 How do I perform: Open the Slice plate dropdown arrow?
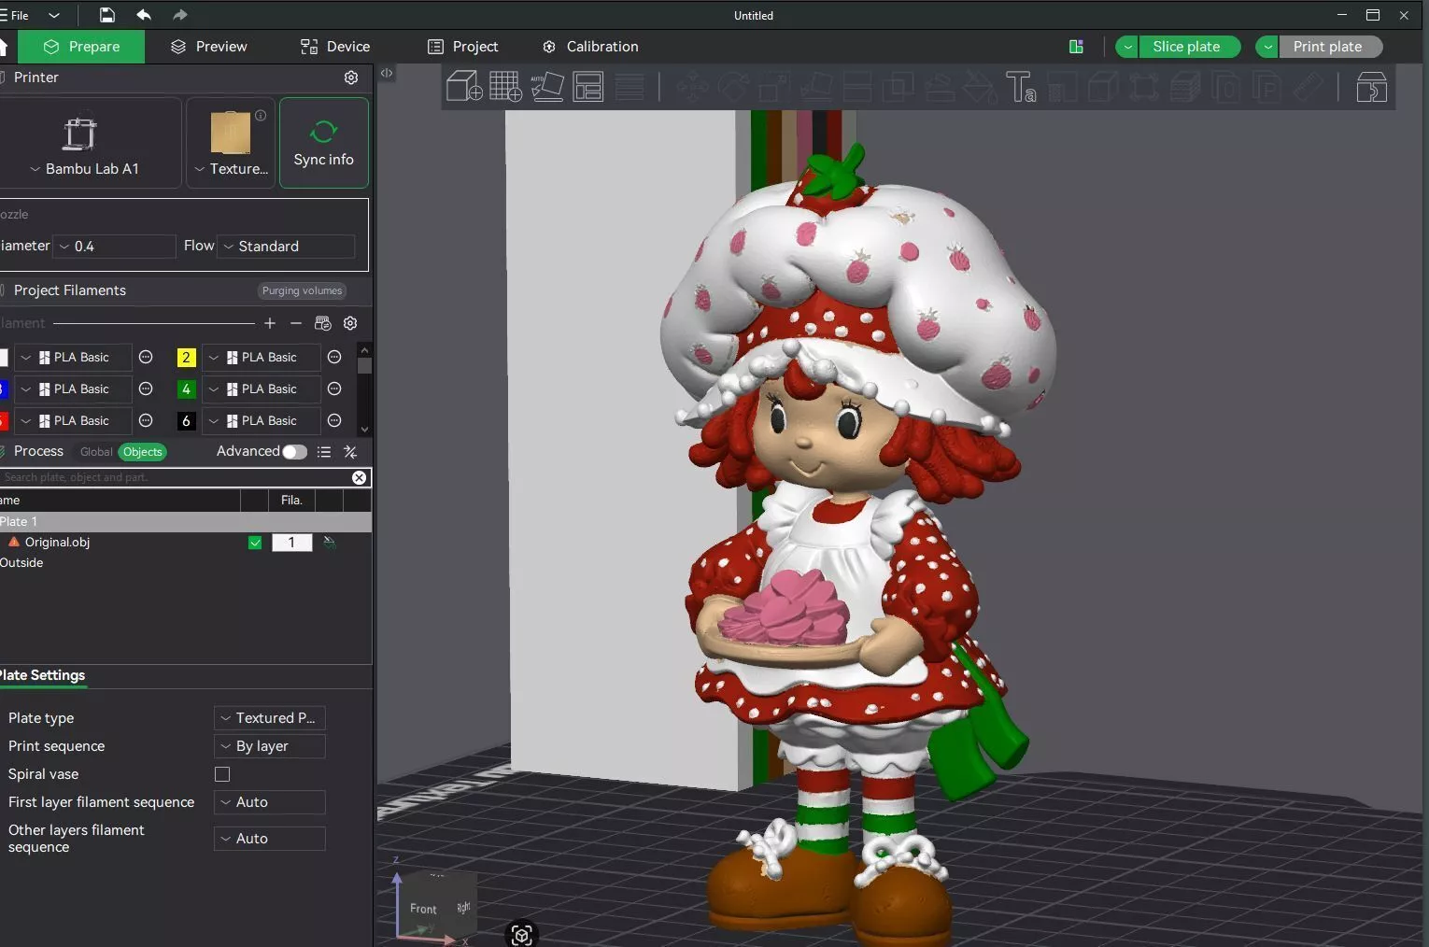tap(1127, 47)
